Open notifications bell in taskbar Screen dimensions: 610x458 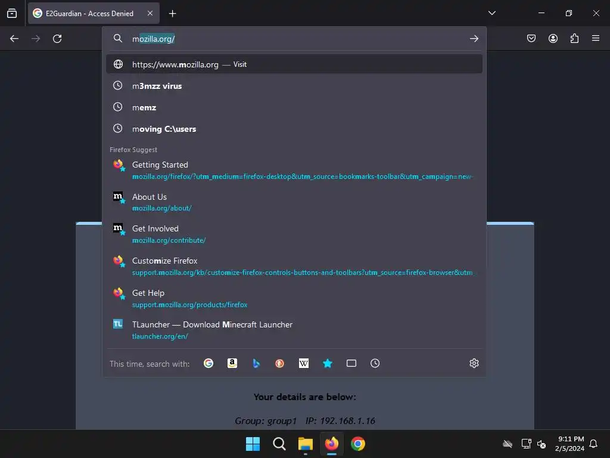pos(594,444)
